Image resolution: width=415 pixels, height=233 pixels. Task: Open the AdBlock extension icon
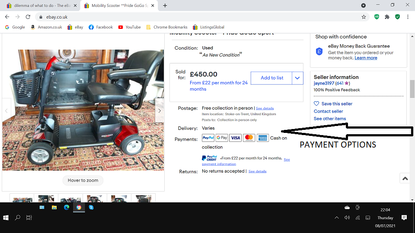377,17
